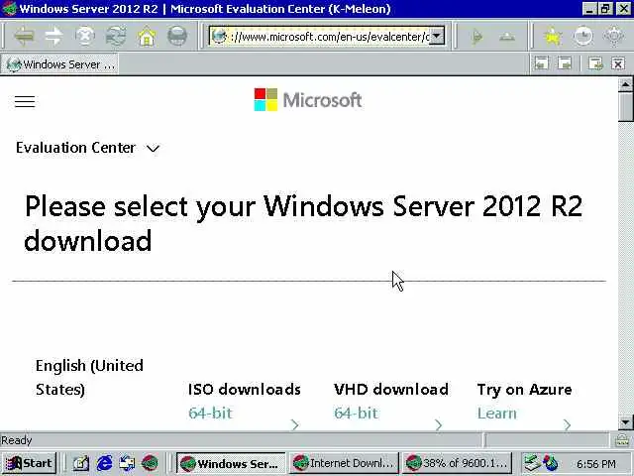Click the Microsoft logo
This screenshot has height=476, width=634.
click(308, 99)
